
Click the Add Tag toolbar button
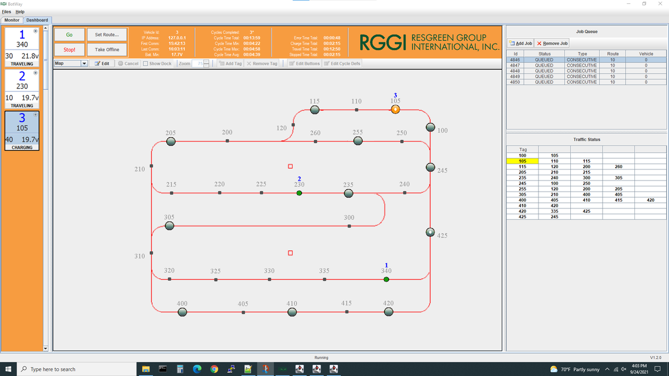click(x=230, y=64)
